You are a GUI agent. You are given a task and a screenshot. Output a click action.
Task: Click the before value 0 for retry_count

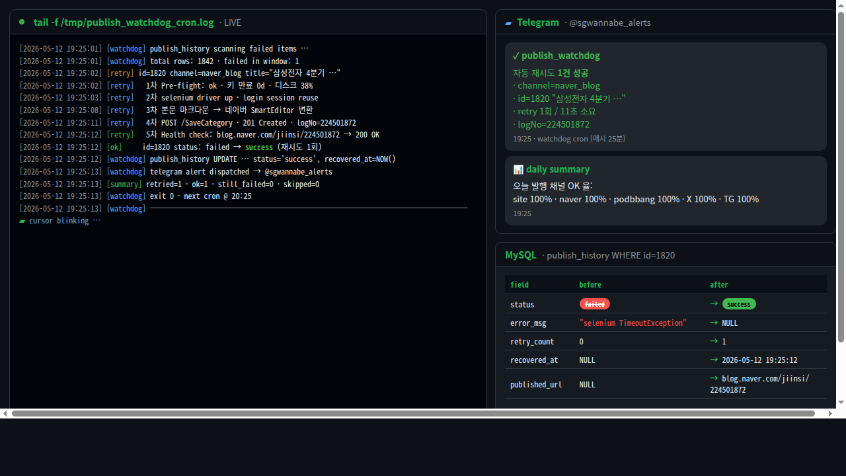[x=582, y=342]
